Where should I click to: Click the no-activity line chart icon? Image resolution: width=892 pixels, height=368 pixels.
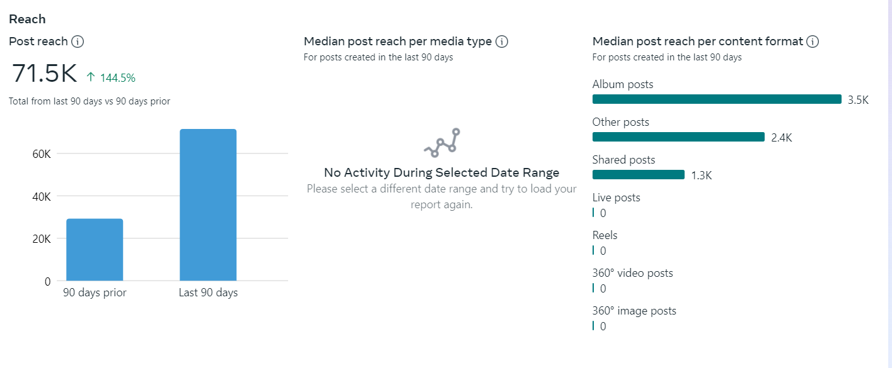[x=442, y=143]
